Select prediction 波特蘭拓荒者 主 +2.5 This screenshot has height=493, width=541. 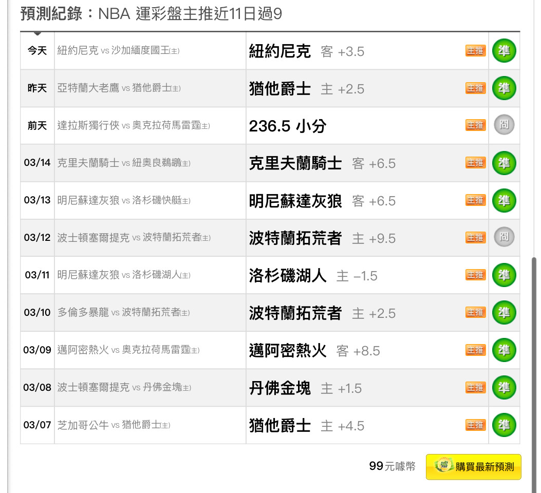pyautogui.click(x=322, y=313)
